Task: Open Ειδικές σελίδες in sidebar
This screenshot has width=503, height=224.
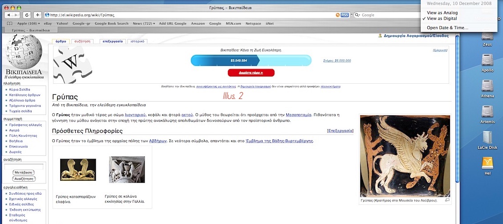Action: click(x=21, y=204)
